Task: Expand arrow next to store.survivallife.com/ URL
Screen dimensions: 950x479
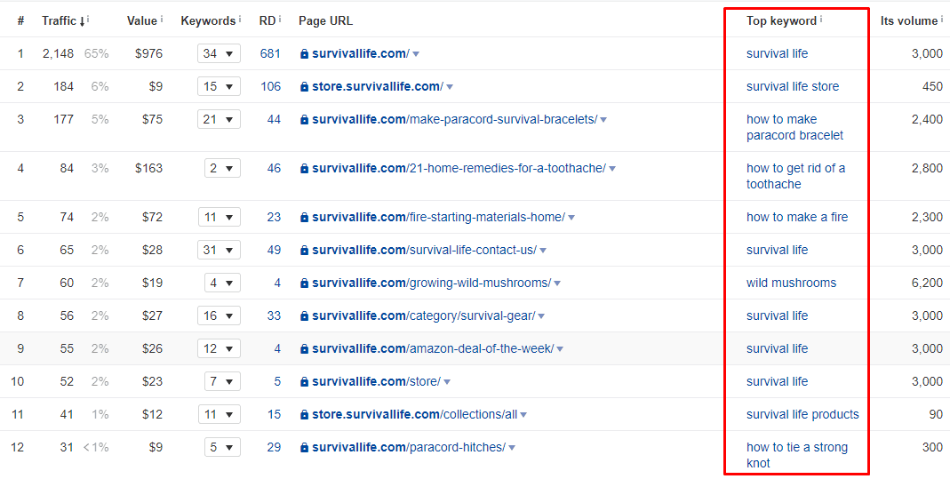Action: (450, 87)
